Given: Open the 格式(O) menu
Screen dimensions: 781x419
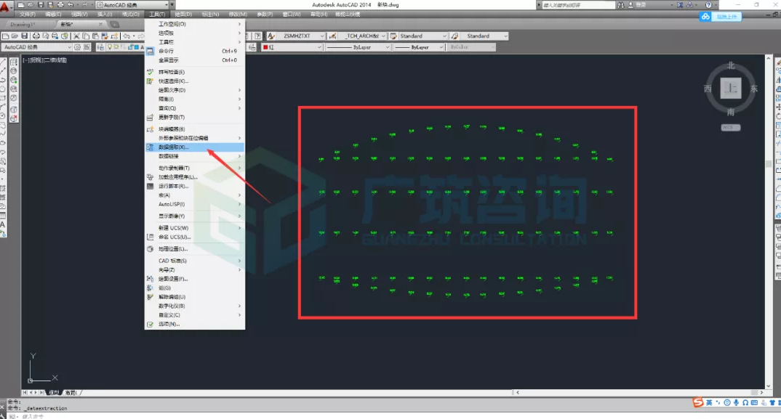Looking at the screenshot, I should point(130,15).
